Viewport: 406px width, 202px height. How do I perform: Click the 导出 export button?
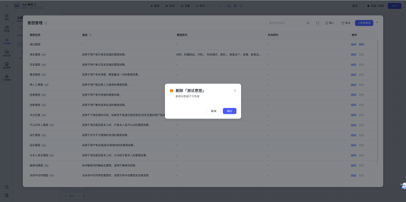(x=346, y=23)
